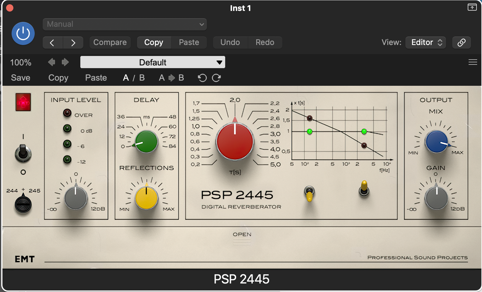482x292 pixels.
Task: Click the yellow Reflections knob
Action: [x=146, y=198]
